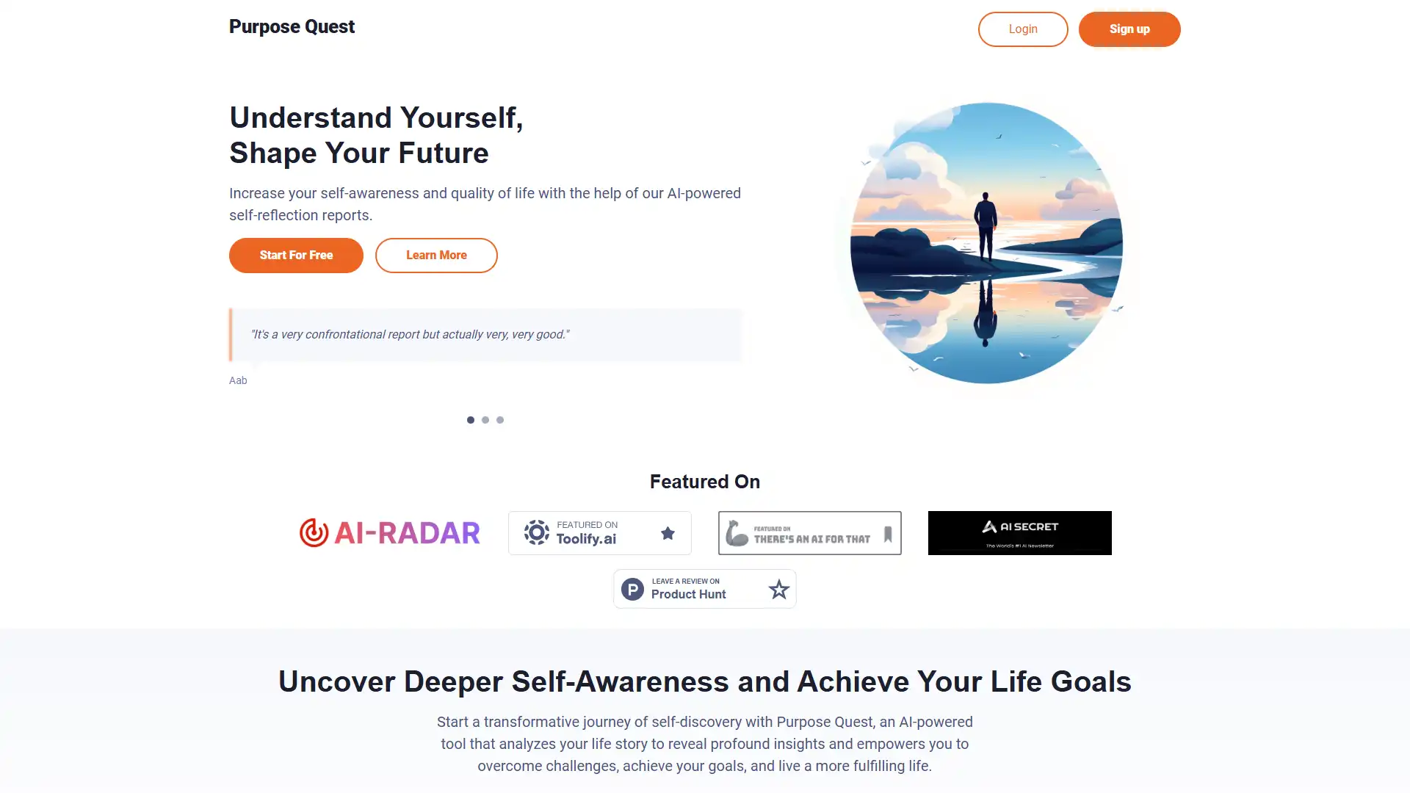The height and width of the screenshot is (793, 1410).
Task: Click the AI-RADAR featured logo
Action: tap(389, 532)
